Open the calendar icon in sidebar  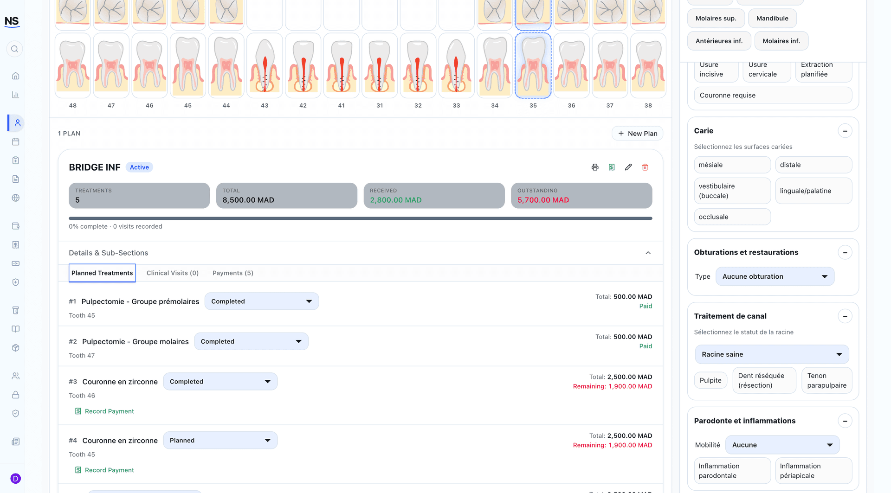[x=15, y=141]
